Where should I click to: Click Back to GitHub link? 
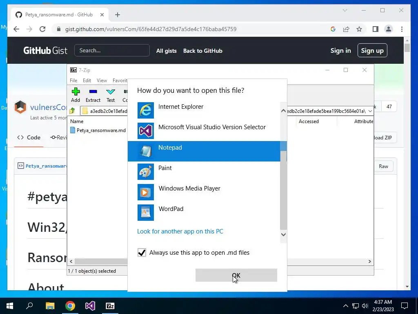(x=202, y=51)
